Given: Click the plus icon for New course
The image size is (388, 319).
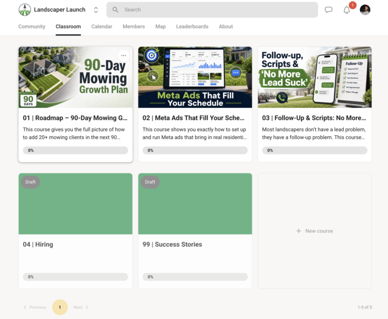Looking at the screenshot, I should (x=299, y=231).
